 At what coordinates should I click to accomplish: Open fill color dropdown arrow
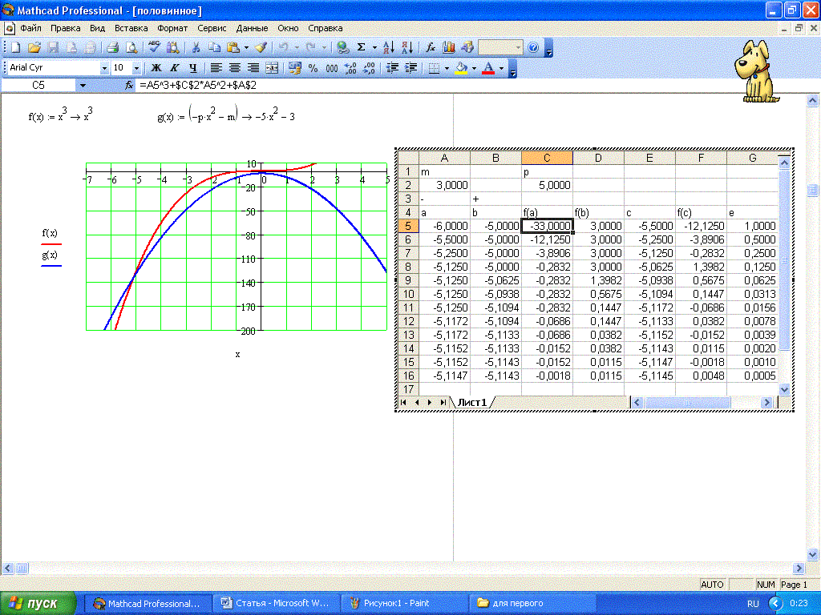click(x=474, y=69)
